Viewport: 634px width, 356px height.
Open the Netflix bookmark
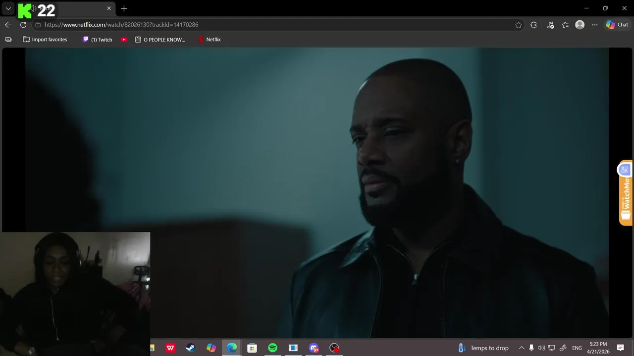click(x=210, y=40)
